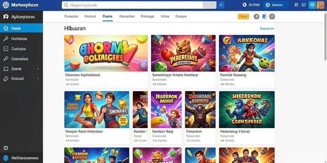Switch to the Game tab
The width and height of the screenshot is (327, 163).
click(x=107, y=17)
